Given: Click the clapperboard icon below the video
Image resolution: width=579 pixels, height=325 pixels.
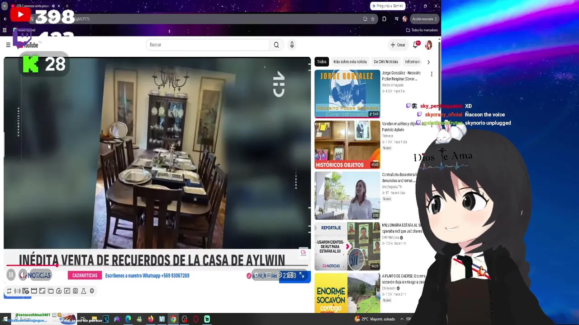Looking at the screenshot, I should [34, 291].
